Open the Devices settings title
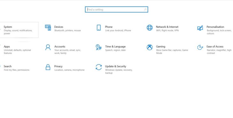Viewport: 233px width, 118px height. point(59,27)
